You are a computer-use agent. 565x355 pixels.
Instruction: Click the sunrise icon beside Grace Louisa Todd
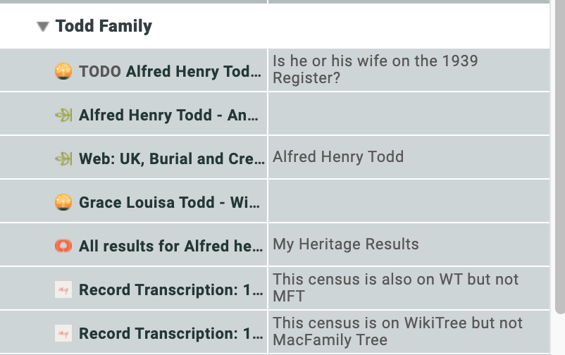click(63, 203)
